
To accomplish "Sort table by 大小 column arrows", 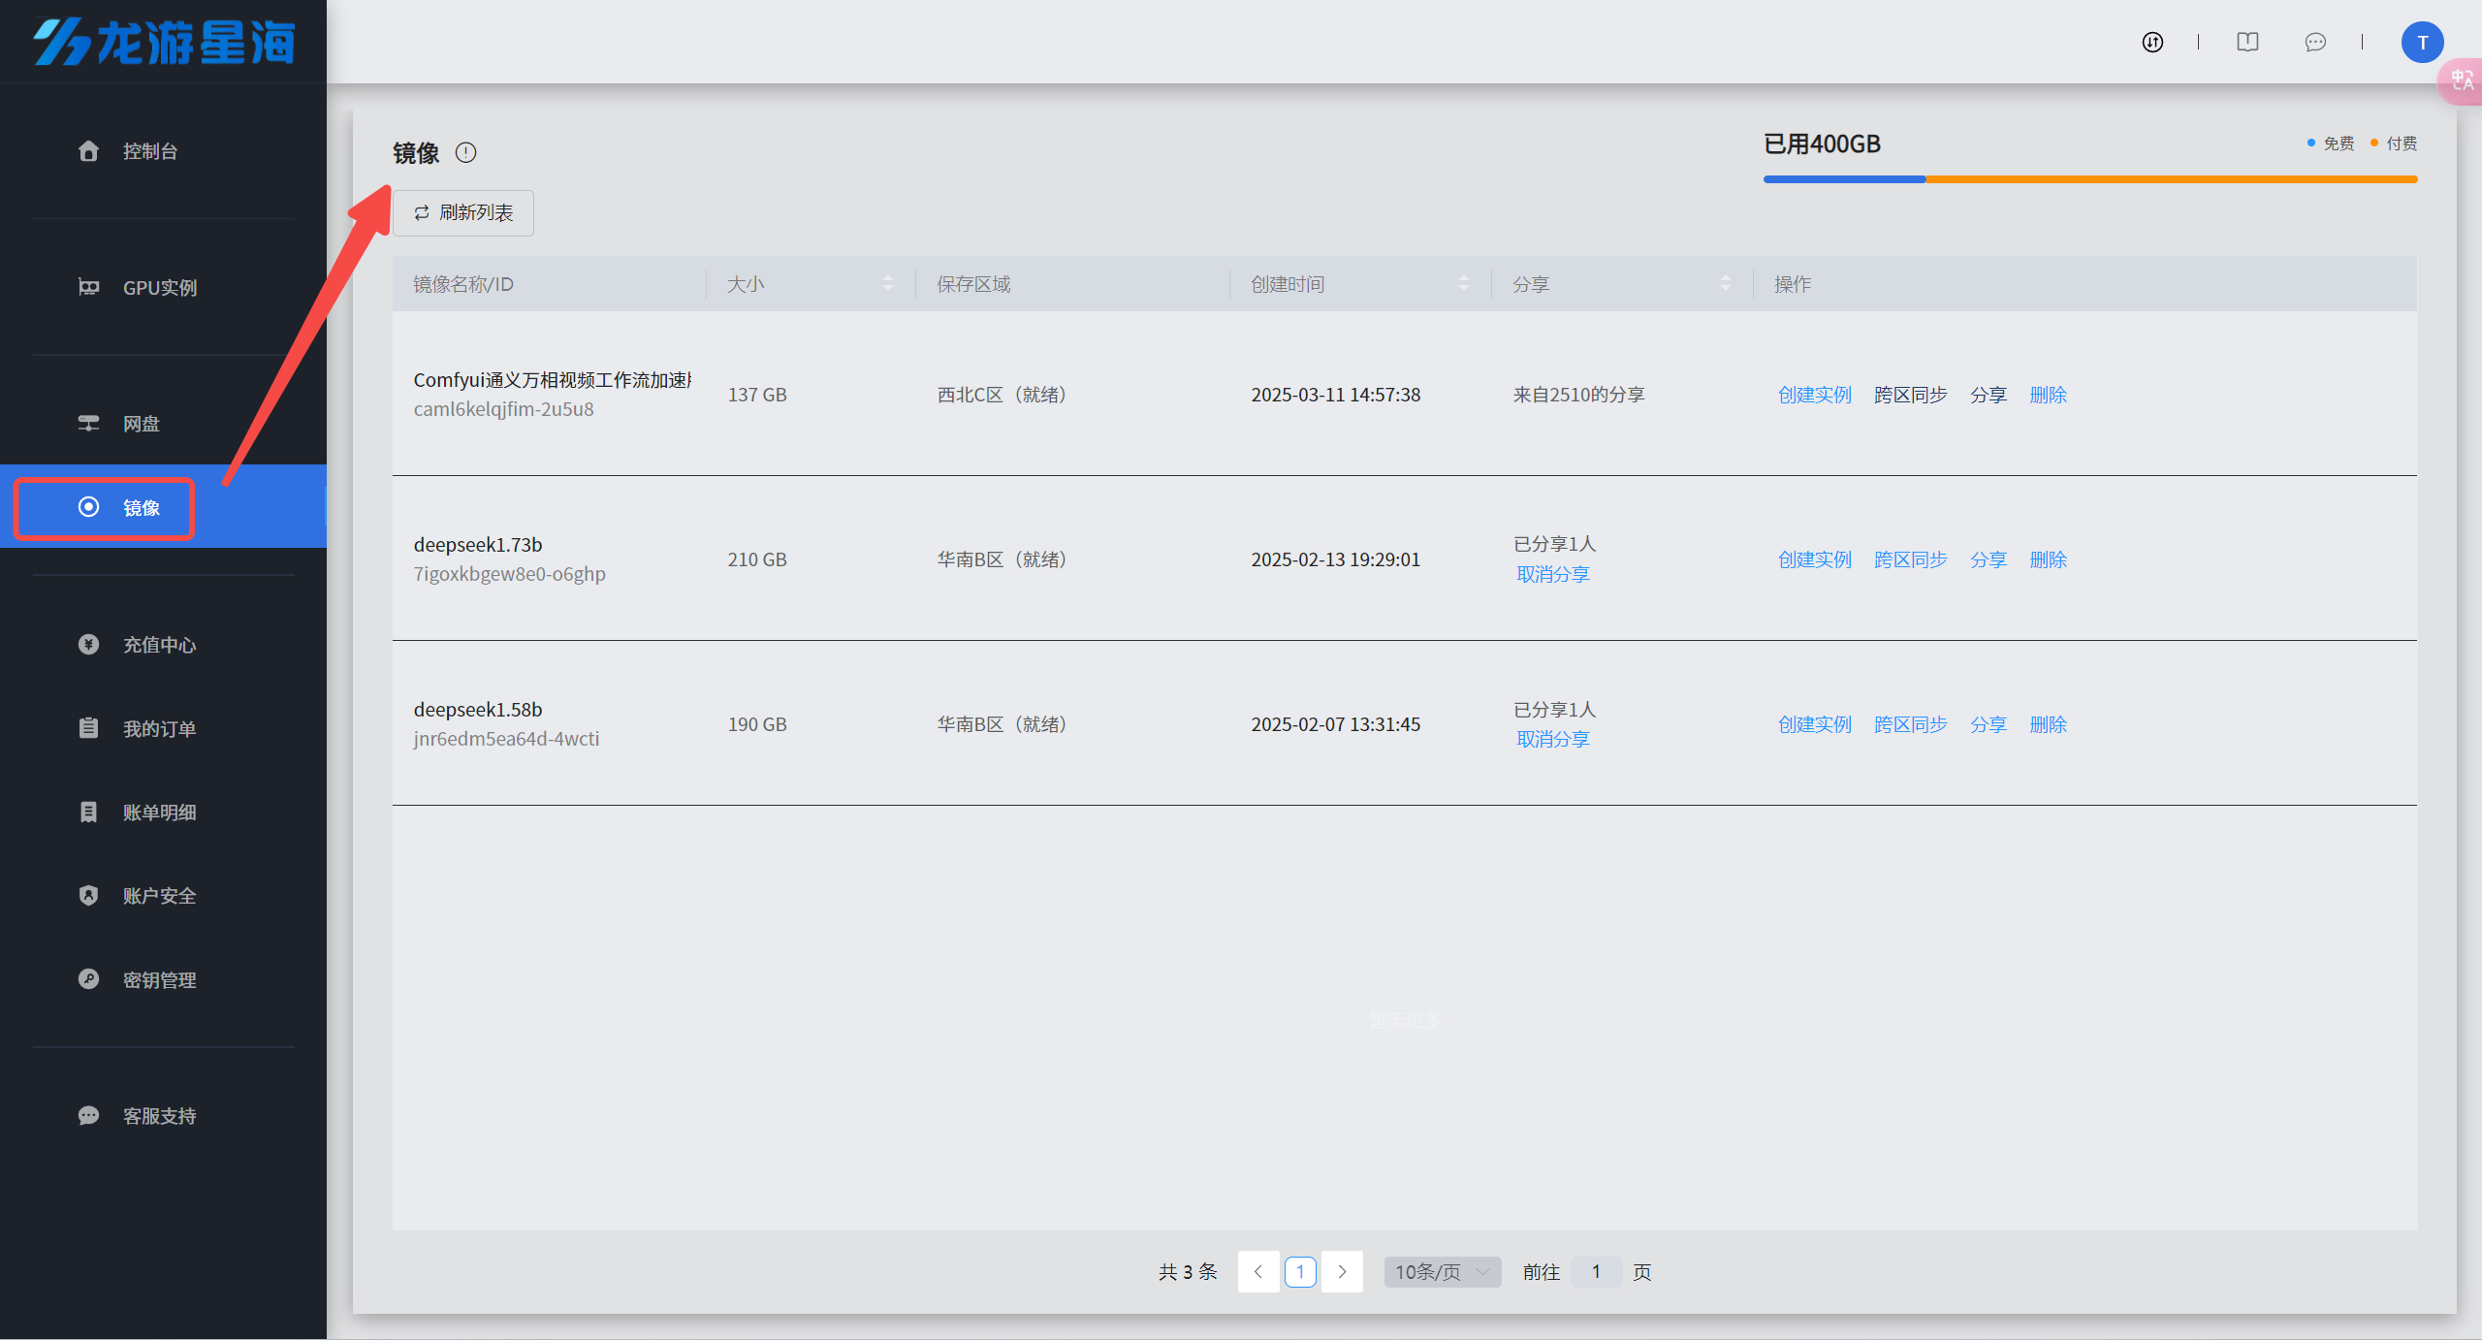I will (x=887, y=283).
